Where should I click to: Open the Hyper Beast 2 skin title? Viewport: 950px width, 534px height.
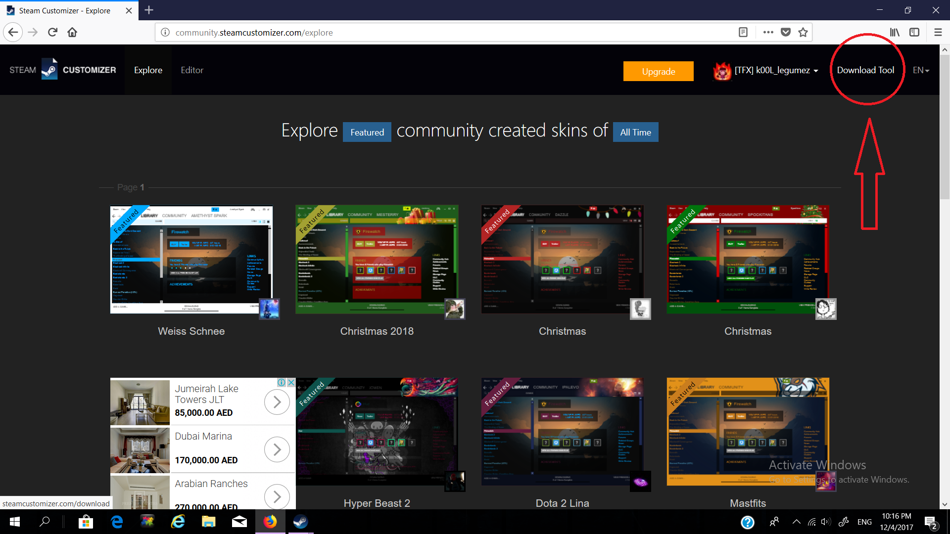point(377,503)
